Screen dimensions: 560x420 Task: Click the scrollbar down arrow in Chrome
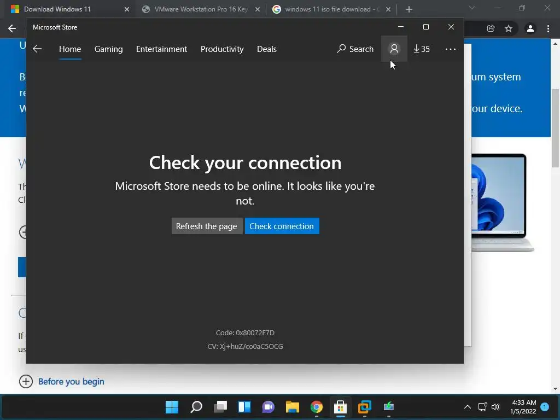pos(555,389)
